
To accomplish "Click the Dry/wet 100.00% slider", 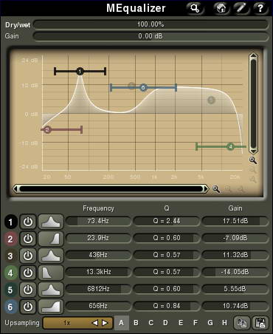I will 151,24.
